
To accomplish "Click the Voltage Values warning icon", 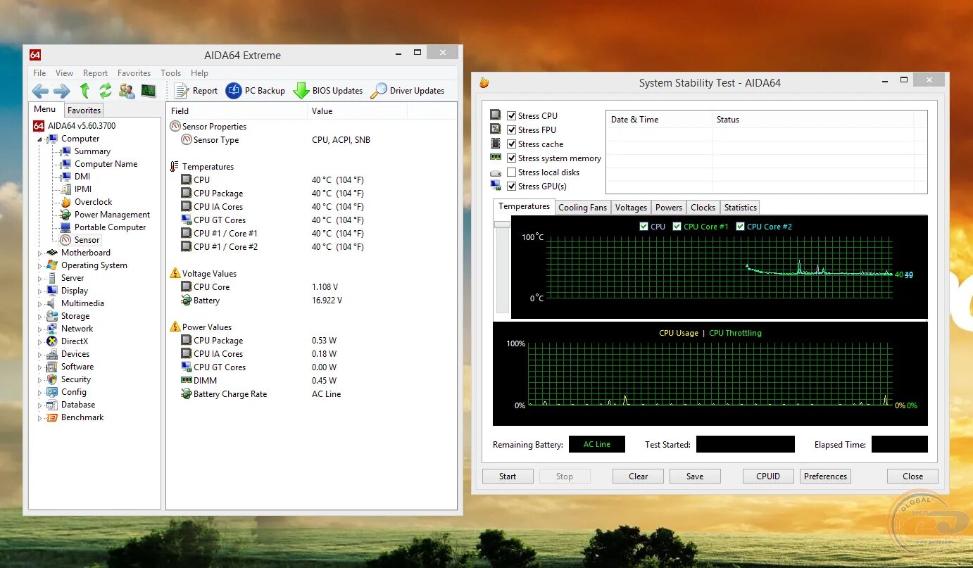I will (x=175, y=273).
